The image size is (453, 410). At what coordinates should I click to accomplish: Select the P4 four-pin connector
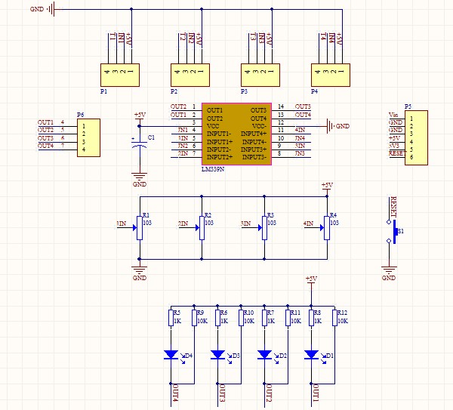[330, 75]
